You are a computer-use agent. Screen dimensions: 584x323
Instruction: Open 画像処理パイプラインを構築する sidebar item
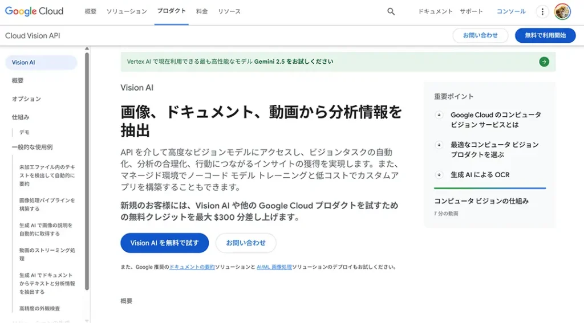(47, 205)
